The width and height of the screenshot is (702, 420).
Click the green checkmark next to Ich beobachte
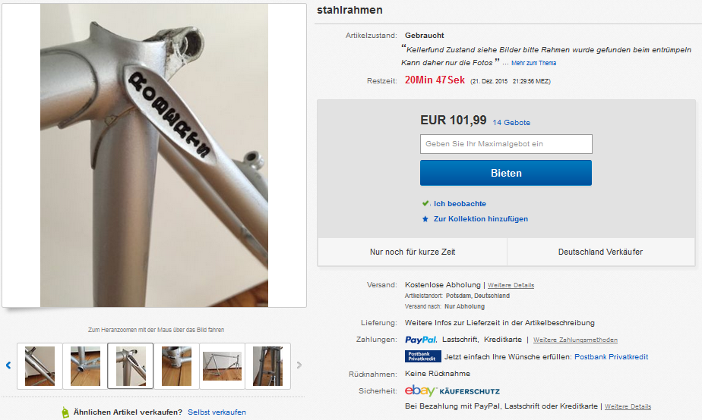click(x=425, y=203)
